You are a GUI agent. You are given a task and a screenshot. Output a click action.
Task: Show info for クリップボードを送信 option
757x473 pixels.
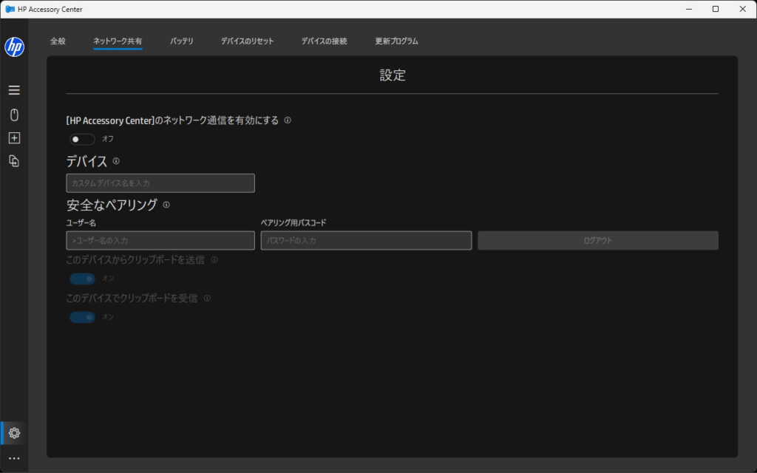(214, 259)
